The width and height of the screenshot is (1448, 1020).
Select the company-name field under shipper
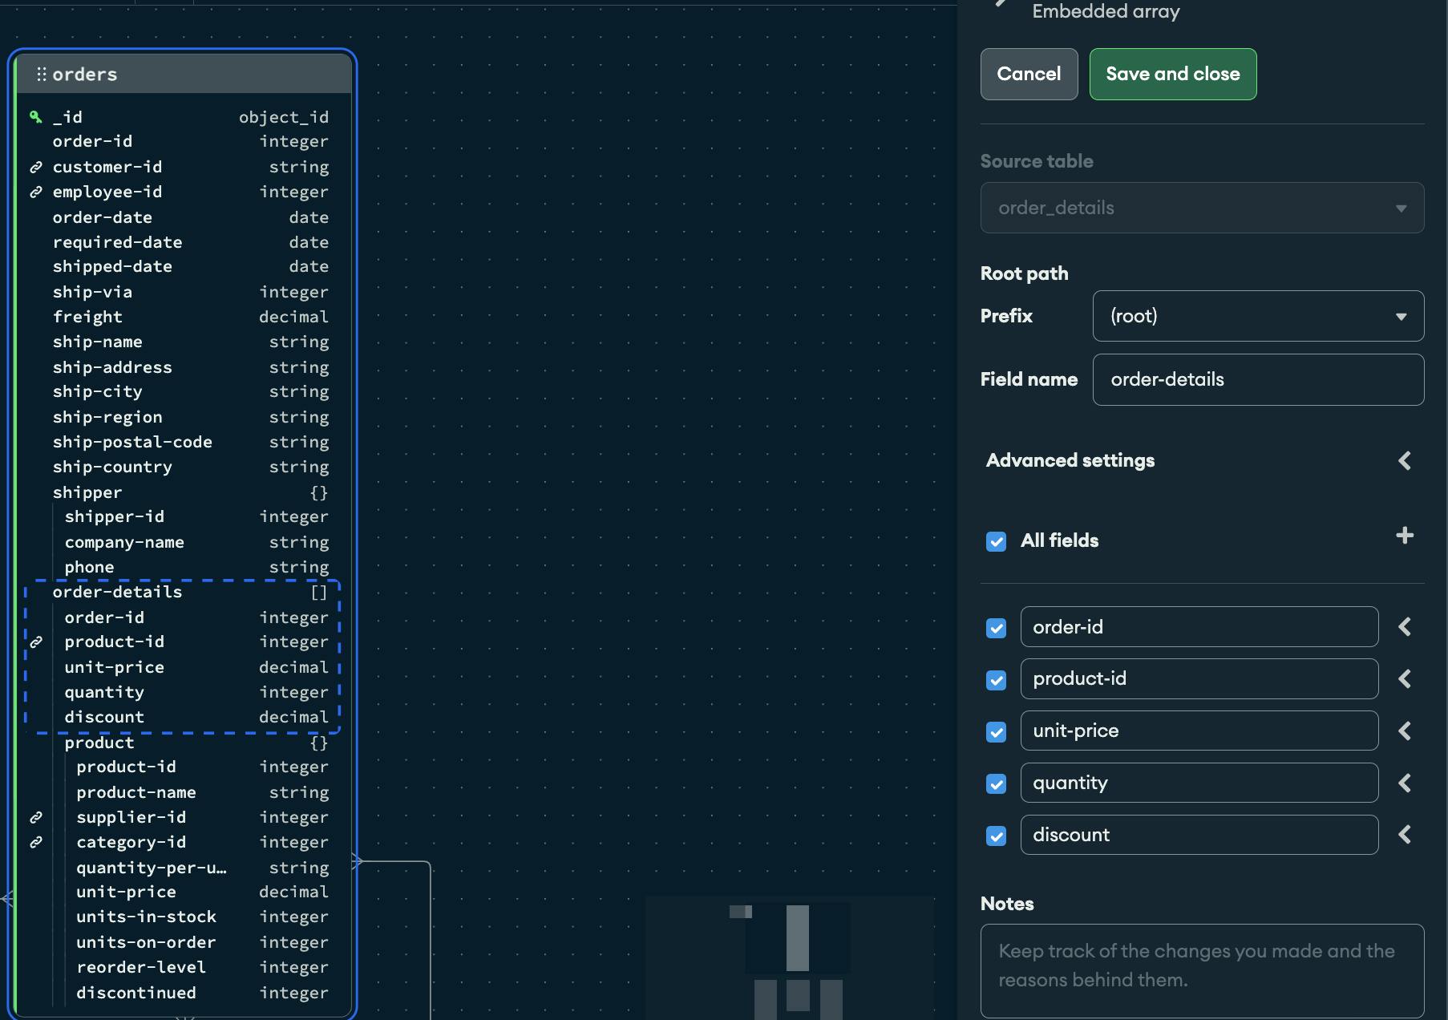[x=184, y=542]
